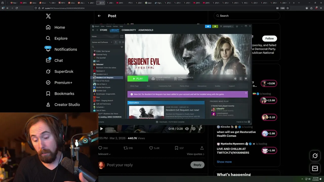Screen dimensions: 324x182
Task: Switch to Steam STORE tab
Action: [104, 30]
